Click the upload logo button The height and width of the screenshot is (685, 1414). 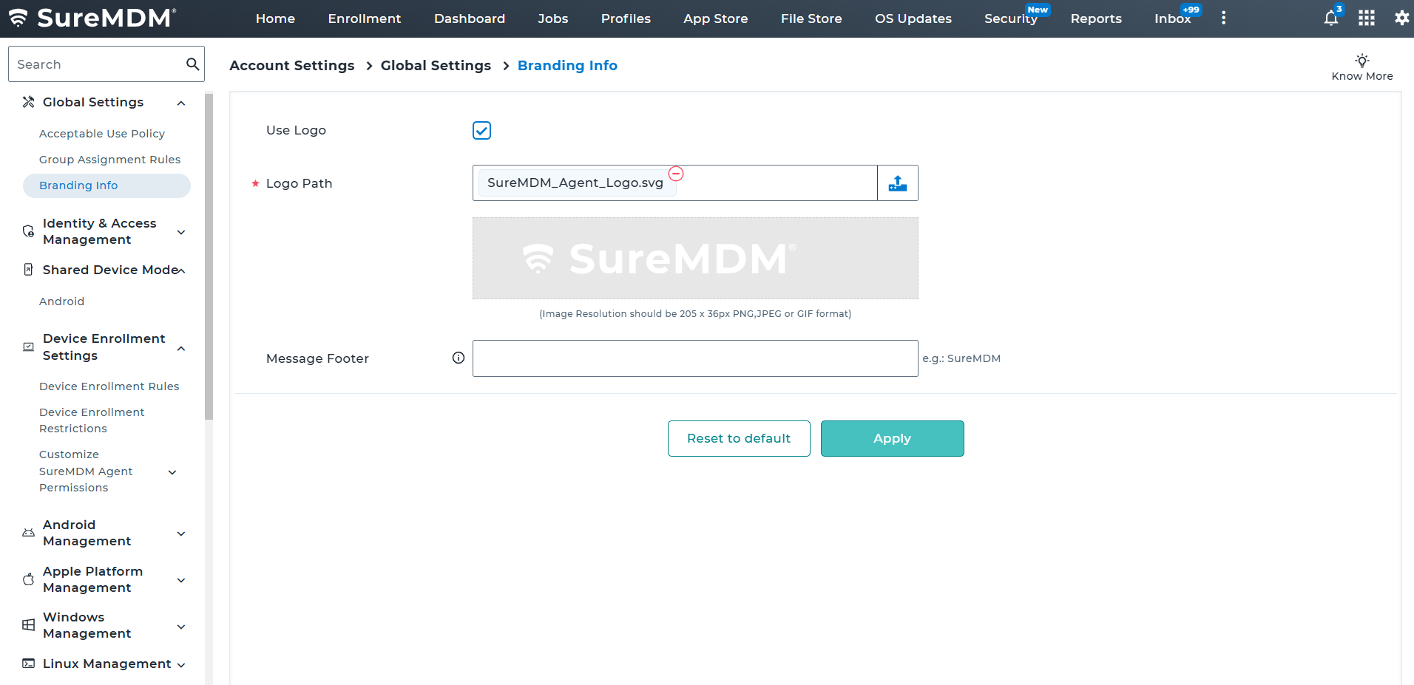pos(898,183)
